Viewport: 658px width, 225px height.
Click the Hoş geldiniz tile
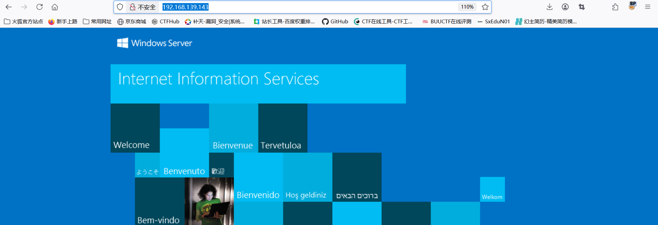(x=308, y=177)
